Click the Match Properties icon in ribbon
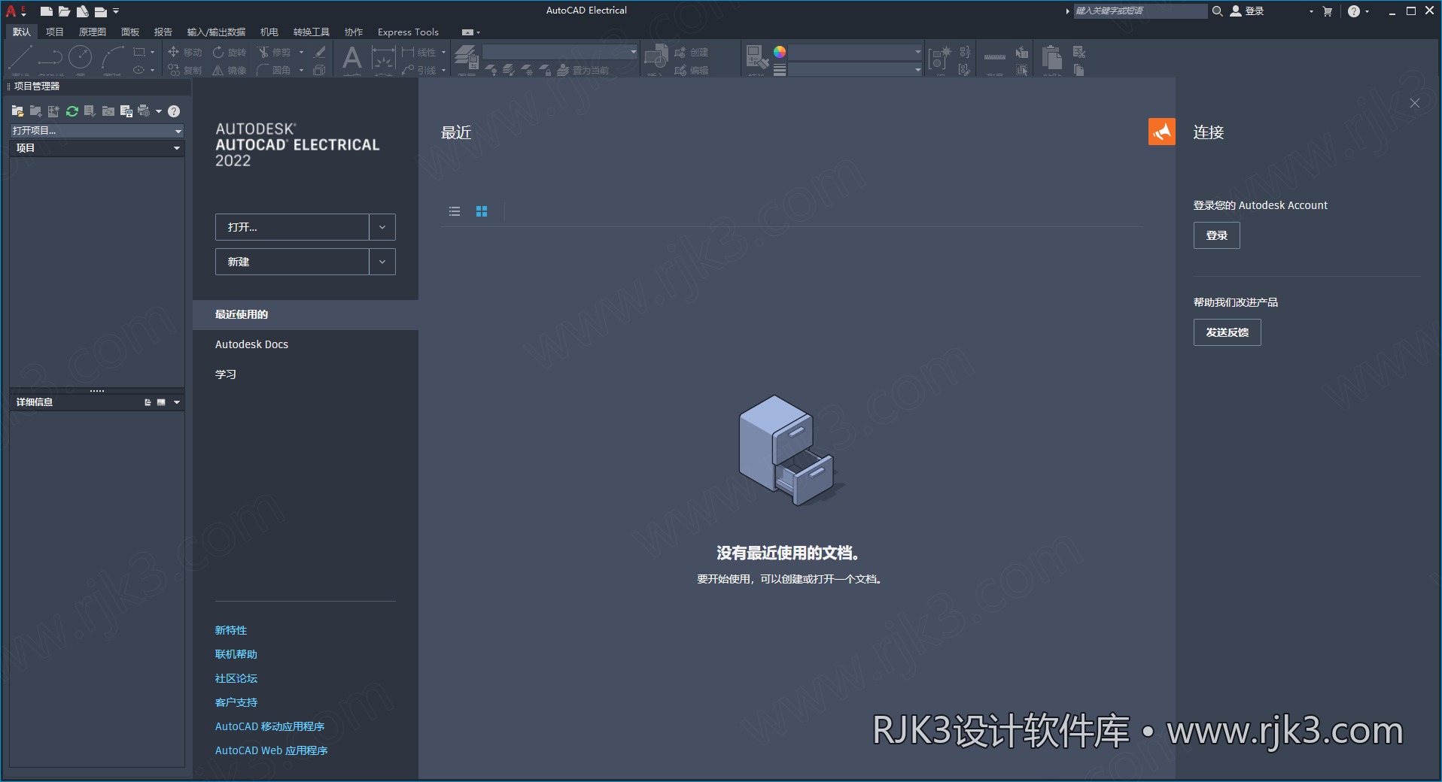 pyautogui.click(x=756, y=57)
